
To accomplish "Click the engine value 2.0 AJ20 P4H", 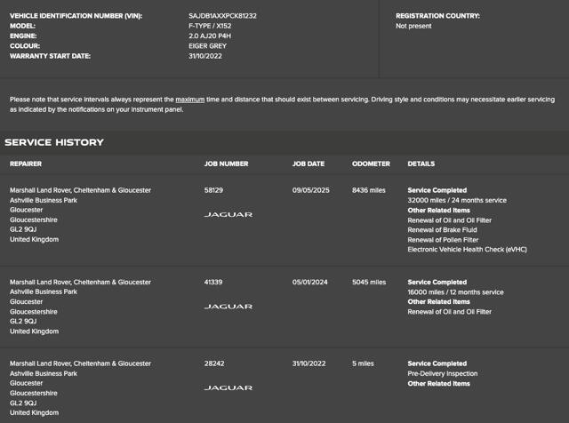I will 210,36.
